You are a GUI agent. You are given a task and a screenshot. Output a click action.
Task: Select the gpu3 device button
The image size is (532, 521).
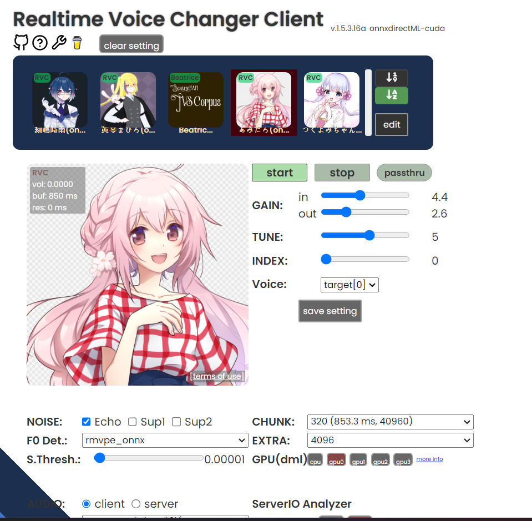(x=403, y=460)
